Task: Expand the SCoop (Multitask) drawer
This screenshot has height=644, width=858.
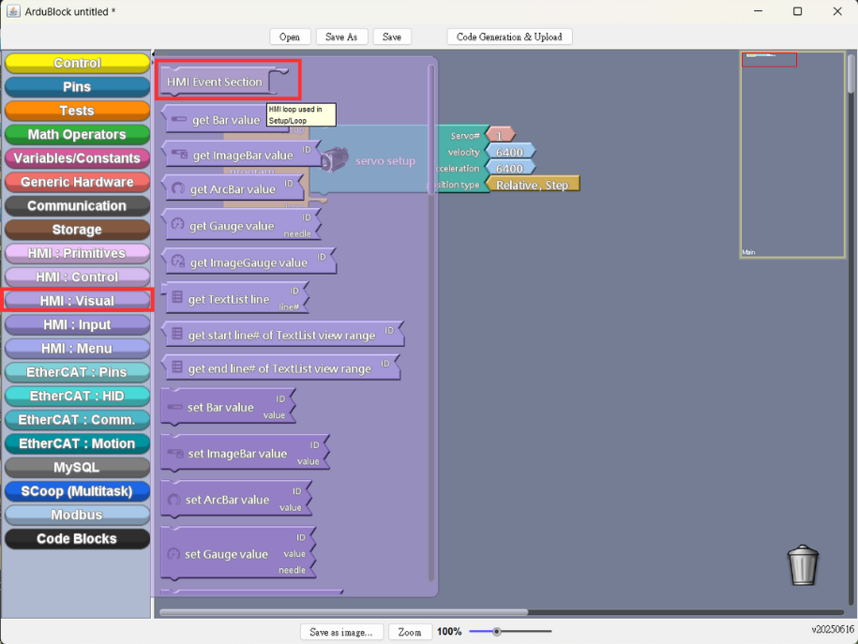Action: pyautogui.click(x=77, y=491)
